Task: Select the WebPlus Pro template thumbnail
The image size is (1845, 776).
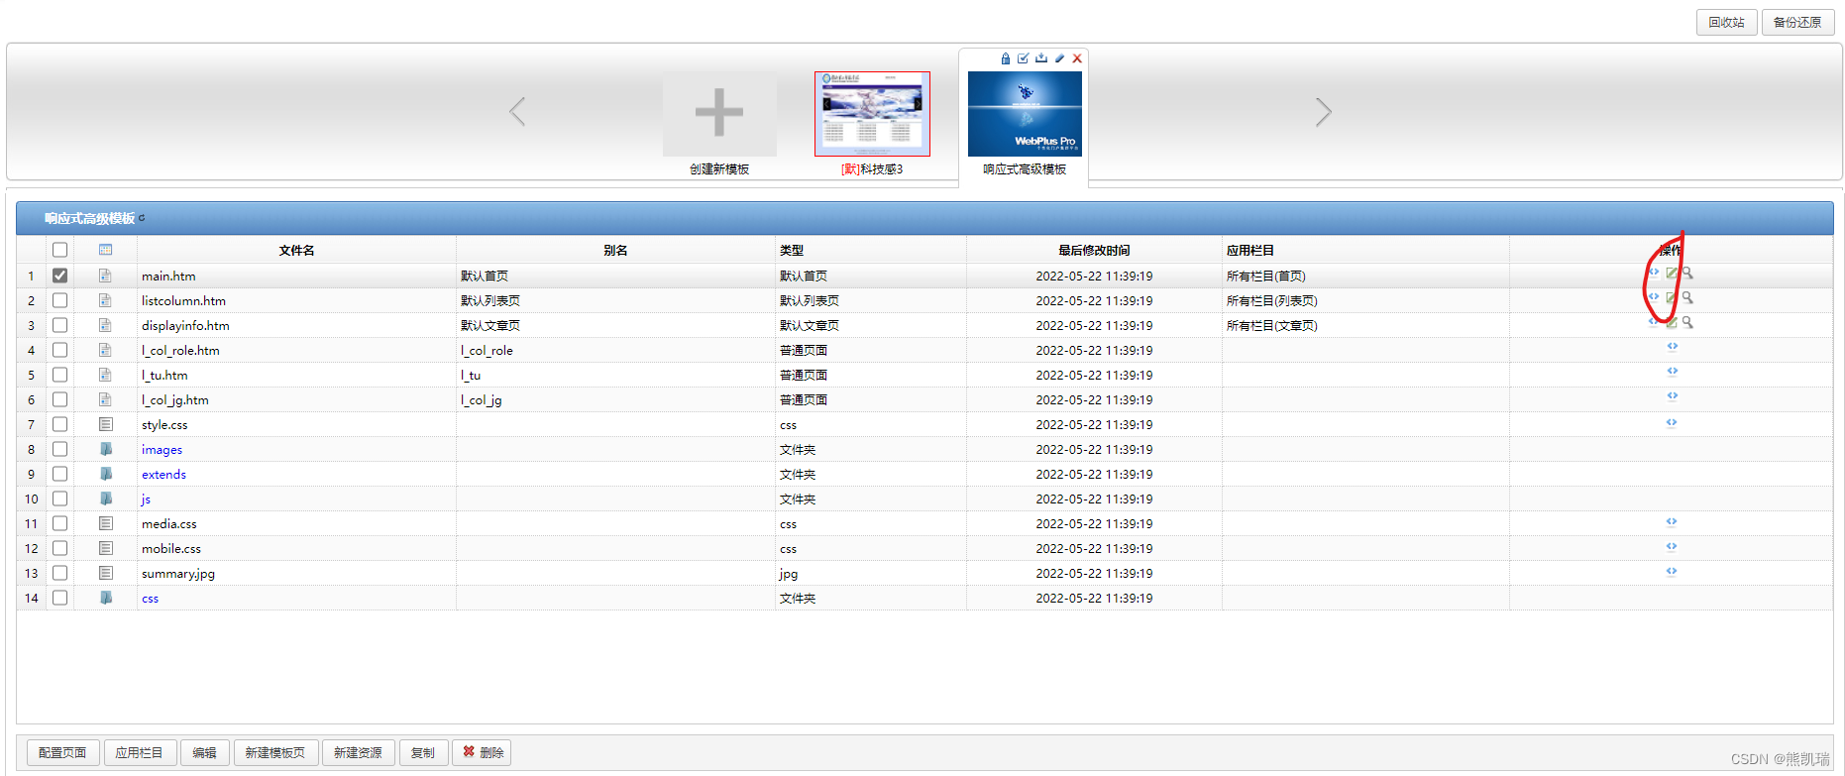Action: pyautogui.click(x=1025, y=114)
